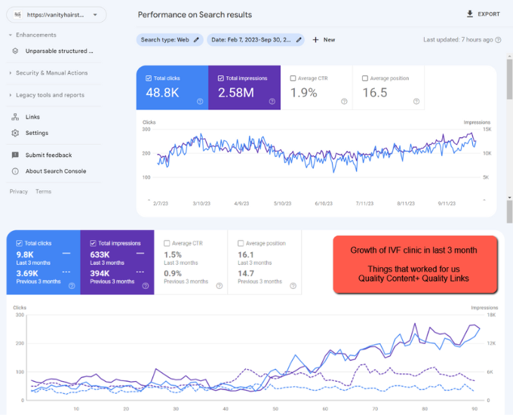Image resolution: width=513 pixels, height=415 pixels.
Task: Click the Links sitemap icon
Action: tap(15, 117)
